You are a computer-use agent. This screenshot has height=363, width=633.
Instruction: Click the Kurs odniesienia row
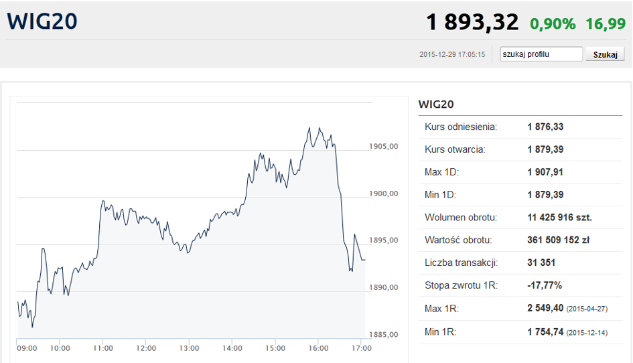tap(520, 127)
